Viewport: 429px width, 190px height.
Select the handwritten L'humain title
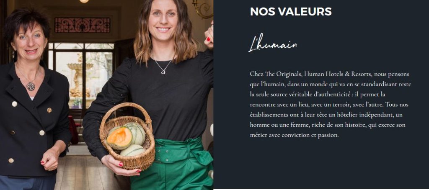click(272, 43)
